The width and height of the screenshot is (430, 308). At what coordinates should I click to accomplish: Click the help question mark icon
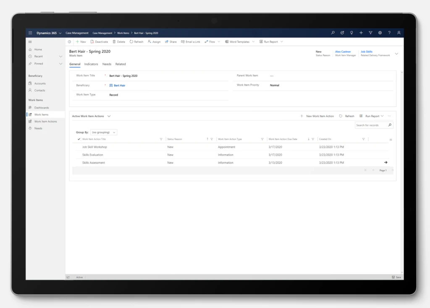click(x=389, y=33)
